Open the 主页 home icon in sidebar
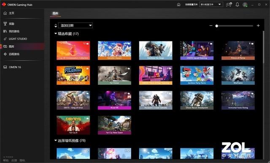The width and height of the screenshot is (270, 163). [x=5, y=13]
